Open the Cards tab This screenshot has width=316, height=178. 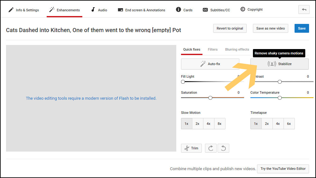pyautogui.click(x=184, y=10)
